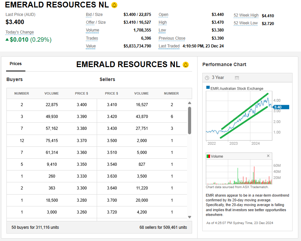Open the chart settings lines icon
Screen dimensions: 301x241
237,78
